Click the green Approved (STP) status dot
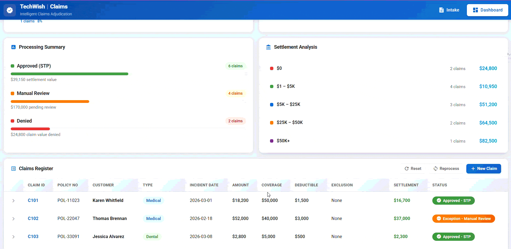Image resolution: width=511 pixels, height=249 pixels. click(12, 66)
